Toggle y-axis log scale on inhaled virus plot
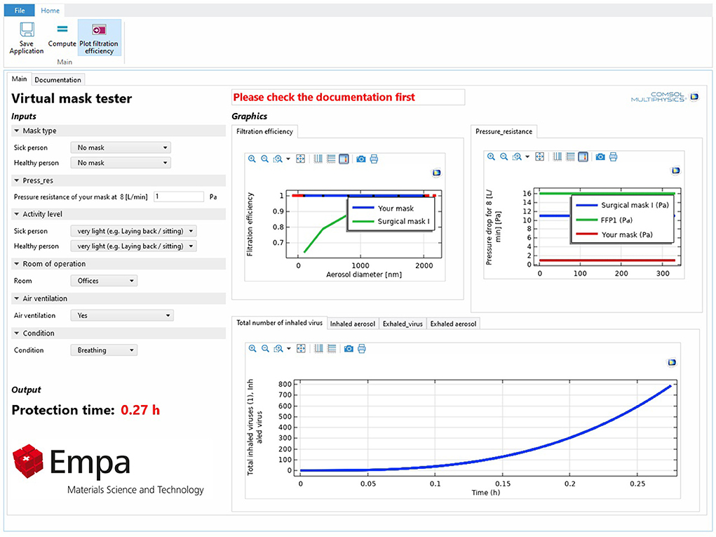The height and width of the screenshot is (537, 716). tap(332, 349)
